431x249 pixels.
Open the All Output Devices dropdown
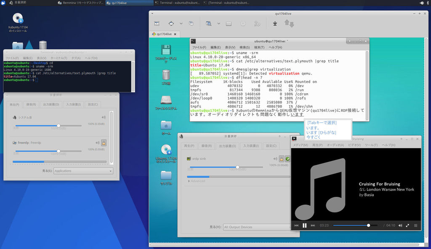257,227
